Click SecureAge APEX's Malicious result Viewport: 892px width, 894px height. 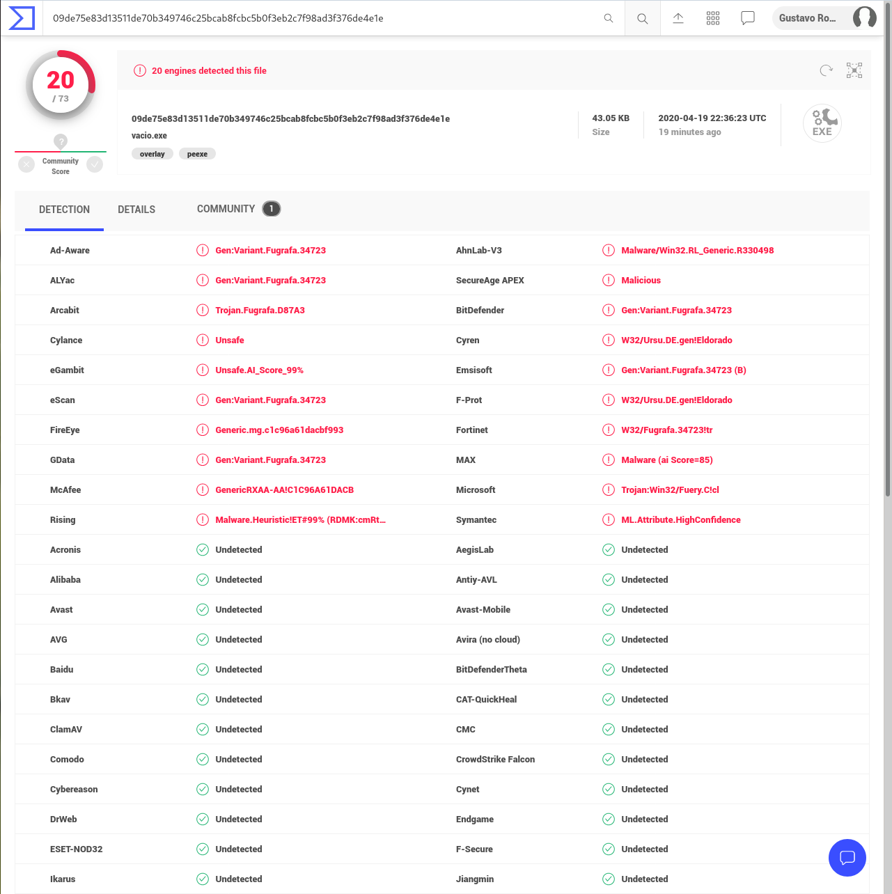(x=641, y=281)
